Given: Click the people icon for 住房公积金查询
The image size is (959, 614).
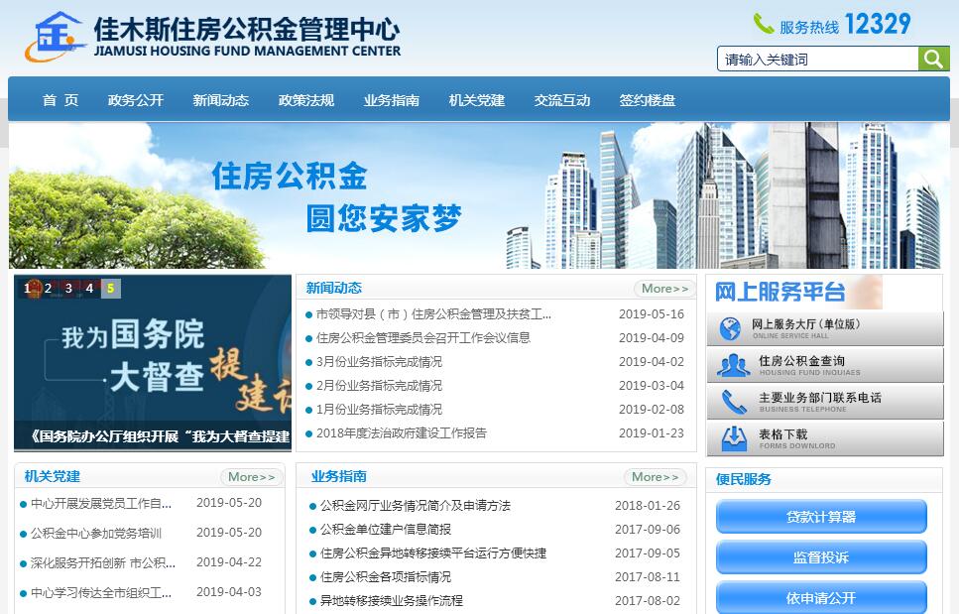Looking at the screenshot, I should (733, 366).
